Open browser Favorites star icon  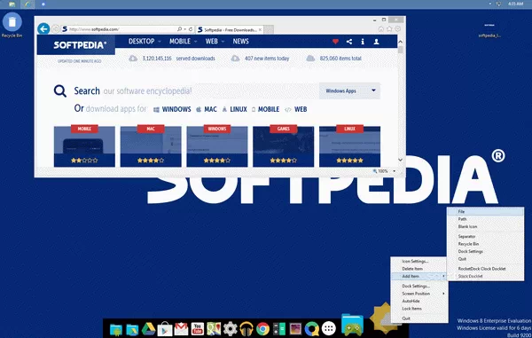pos(389,29)
